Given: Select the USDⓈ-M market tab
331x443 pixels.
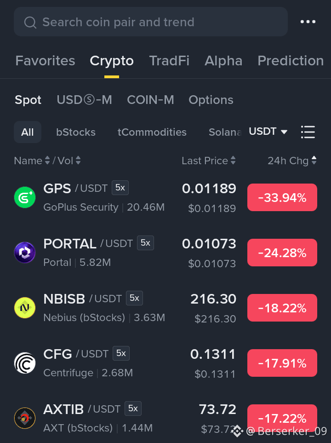Looking at the screenshot, I should pyautogui.click(x=85, y=100).
